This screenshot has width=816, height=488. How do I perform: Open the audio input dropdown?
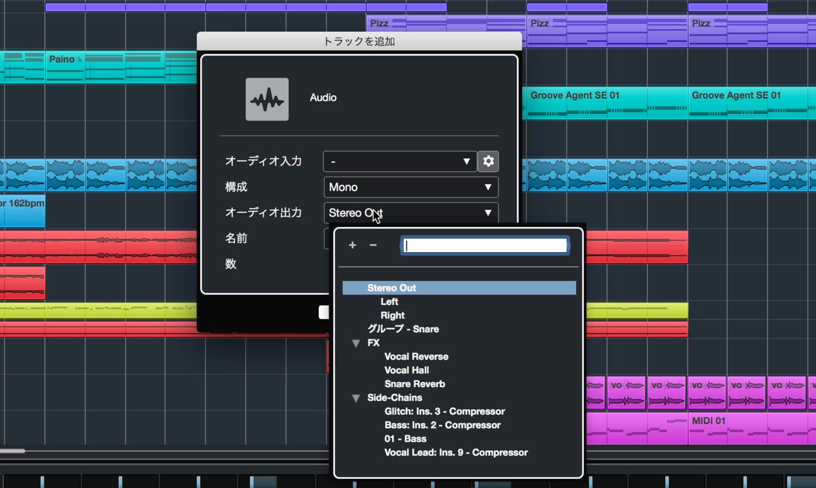point(400,161)
